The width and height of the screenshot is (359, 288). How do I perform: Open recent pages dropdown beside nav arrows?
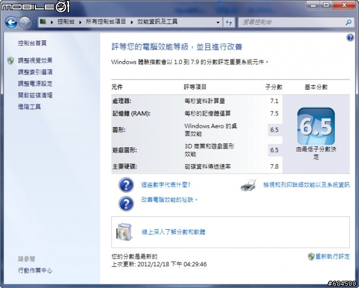[34, 22]
